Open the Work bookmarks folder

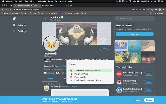[x=41, y=13]
